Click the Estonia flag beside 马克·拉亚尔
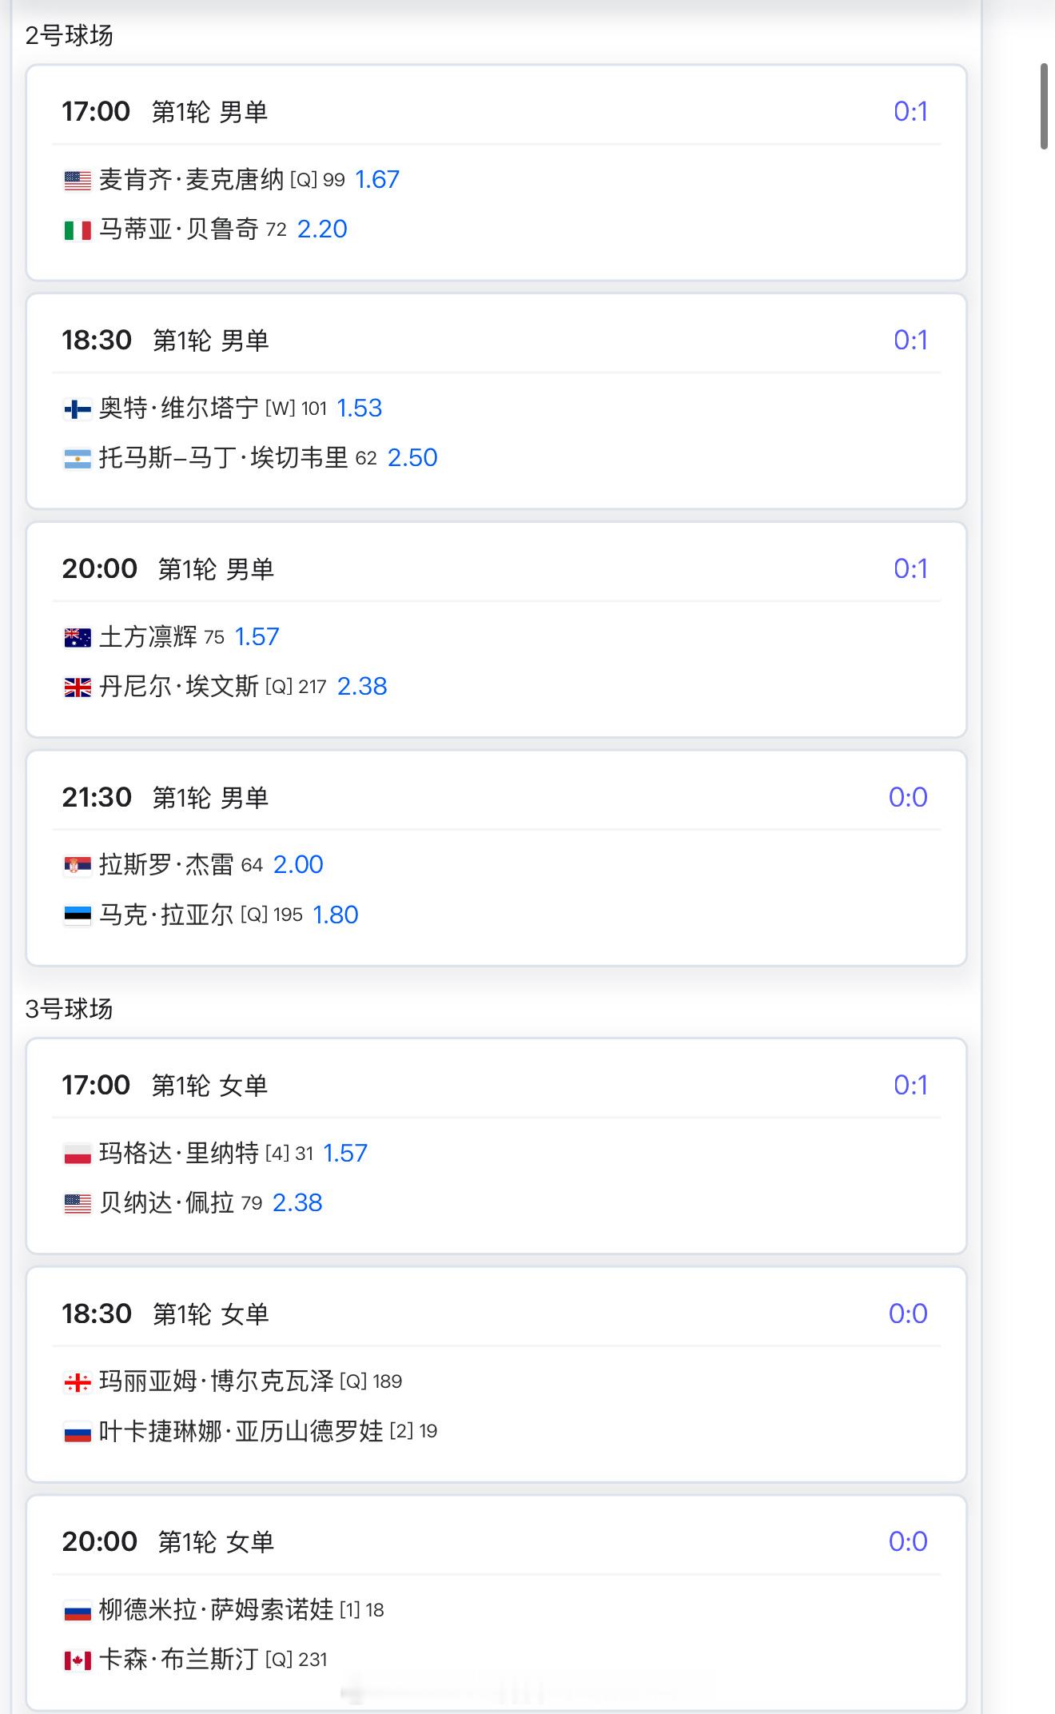 78,915
